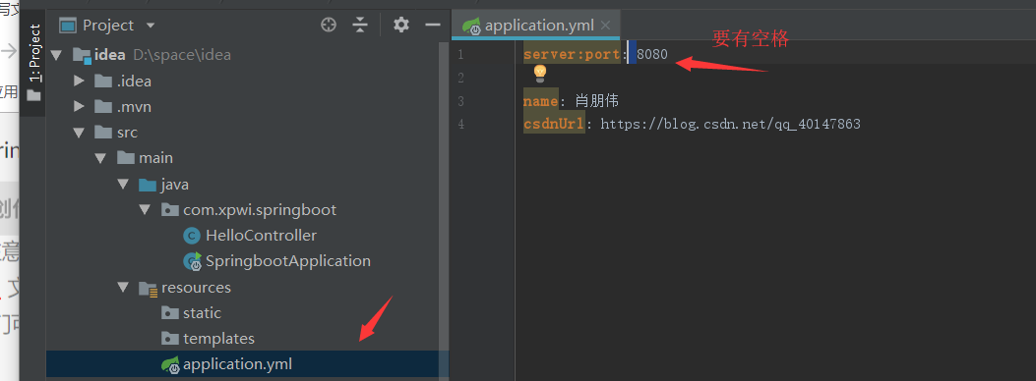
Task: Toggle the 1: Project side tool tab
Action: (x=33, y=63)
